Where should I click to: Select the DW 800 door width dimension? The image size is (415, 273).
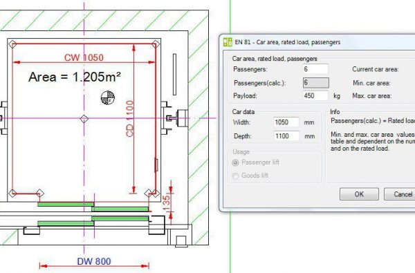point(94,261)
